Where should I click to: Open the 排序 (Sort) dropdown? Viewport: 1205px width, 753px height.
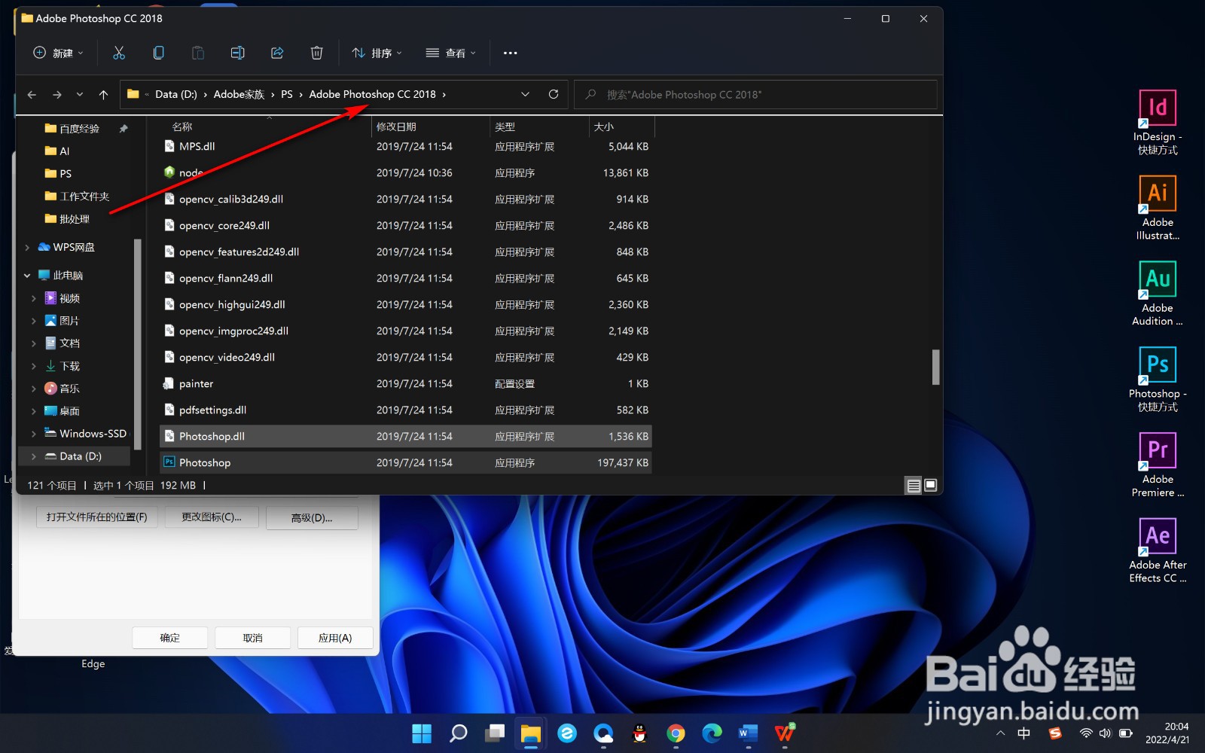point(377,53)
